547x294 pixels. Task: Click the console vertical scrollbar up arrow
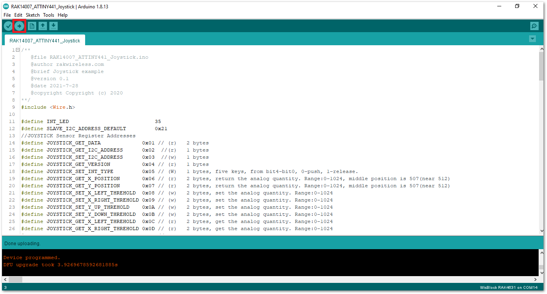click(541, 252)
